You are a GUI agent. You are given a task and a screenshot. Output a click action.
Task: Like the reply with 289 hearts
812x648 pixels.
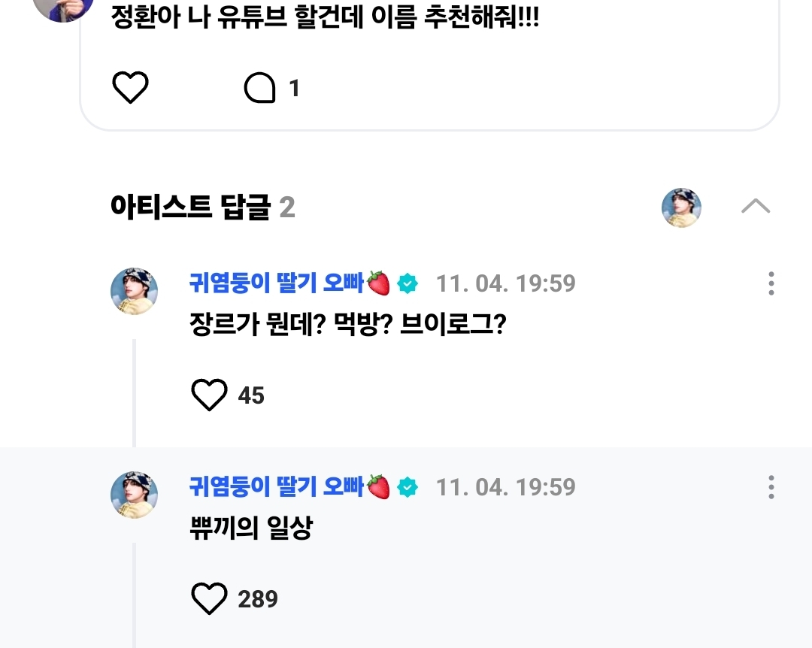(x=209, y=598)
